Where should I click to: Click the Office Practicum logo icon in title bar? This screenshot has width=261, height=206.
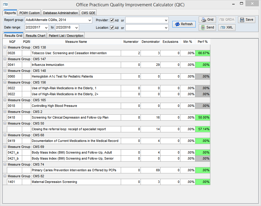coord(5,4)
